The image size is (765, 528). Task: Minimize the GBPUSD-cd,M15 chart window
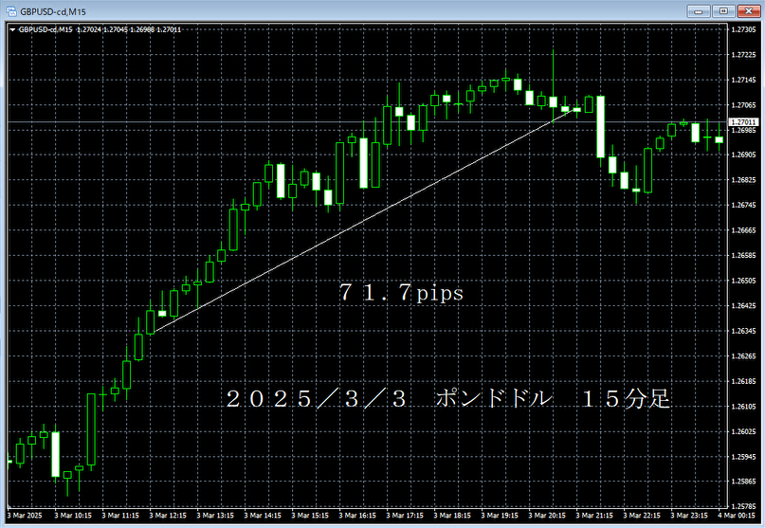pyautogui.click(x=704, y=10)
